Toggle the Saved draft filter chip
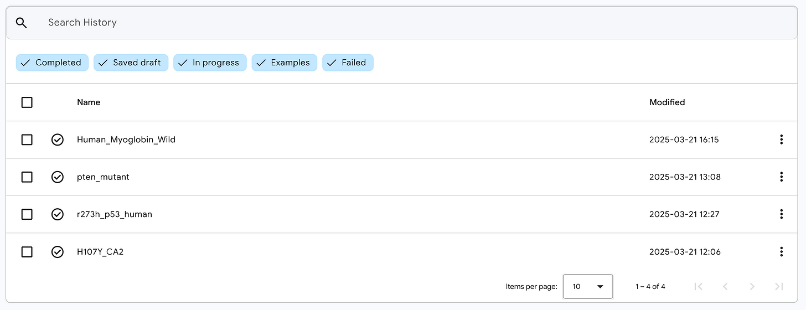 pyautogui.click(x=131, y=63)
